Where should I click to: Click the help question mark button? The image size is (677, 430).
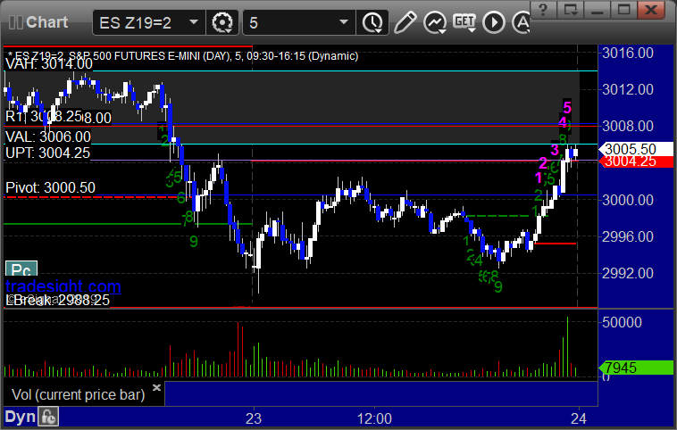[x=543, y=10]
